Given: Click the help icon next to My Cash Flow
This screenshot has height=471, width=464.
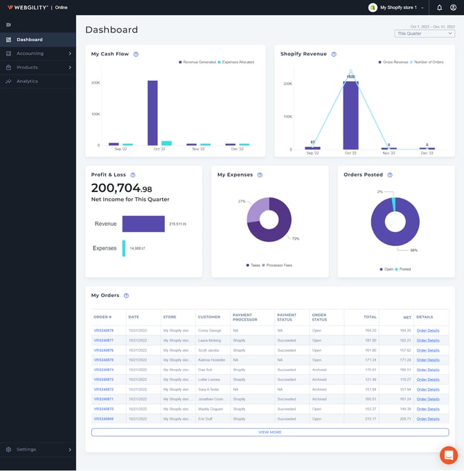Looking at the screenshot, I should point(136,54).
